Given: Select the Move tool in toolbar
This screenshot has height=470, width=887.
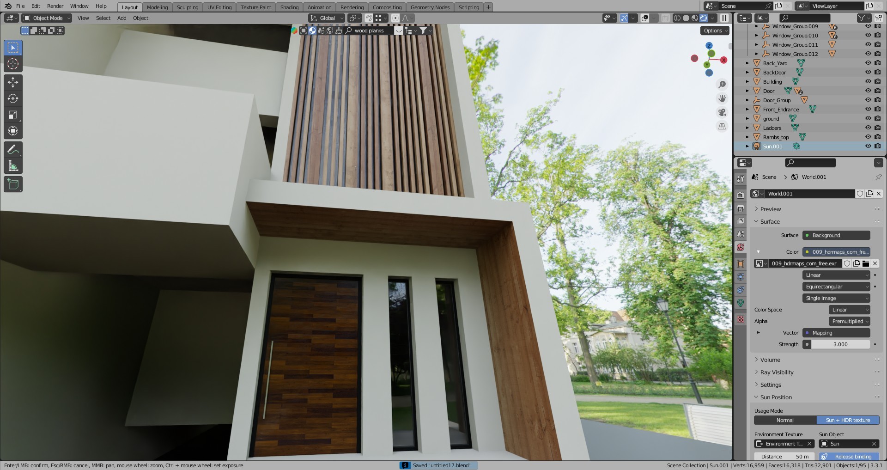Looking at the screenshot, I should 13,82.
